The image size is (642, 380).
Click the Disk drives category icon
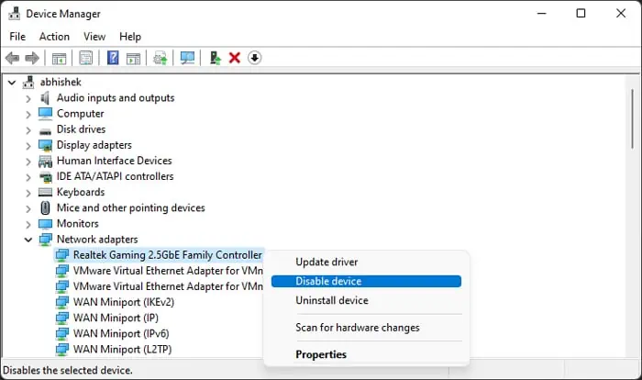(45, 131)
